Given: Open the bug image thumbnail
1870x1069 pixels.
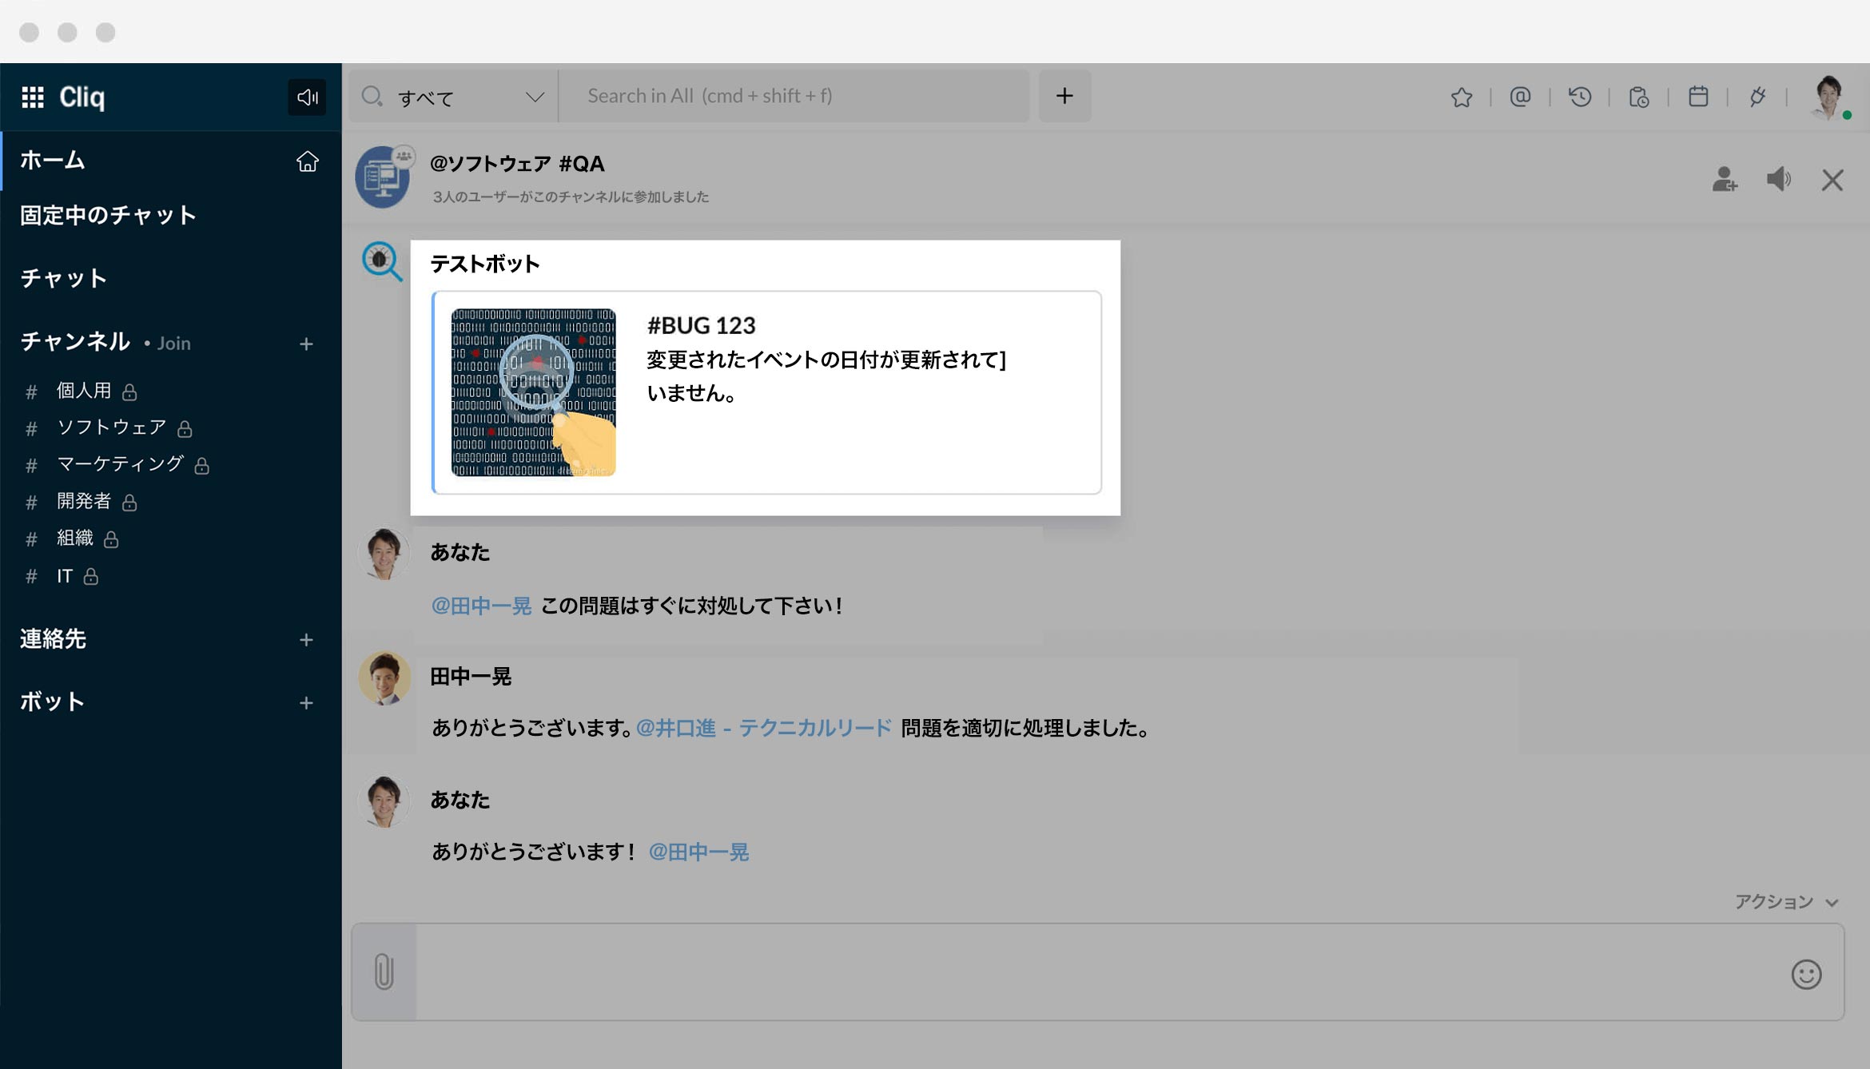Looking at the screenshot, I should point(533,392).
